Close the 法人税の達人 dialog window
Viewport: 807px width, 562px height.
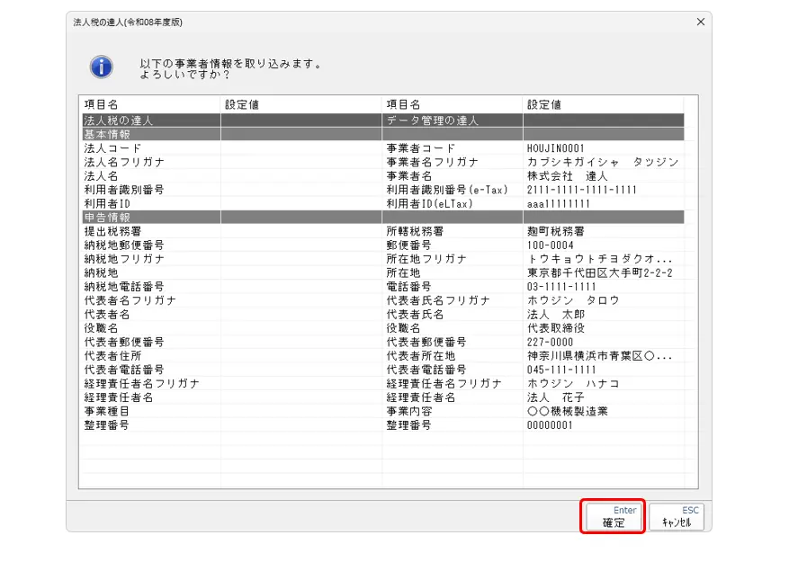(x=701, y=22)
